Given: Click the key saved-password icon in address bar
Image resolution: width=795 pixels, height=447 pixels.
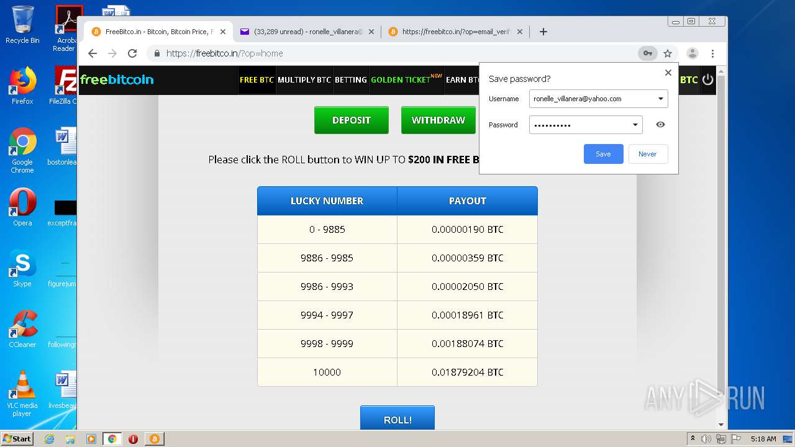Looking at the screenshot, I should (x=647, y=53).
